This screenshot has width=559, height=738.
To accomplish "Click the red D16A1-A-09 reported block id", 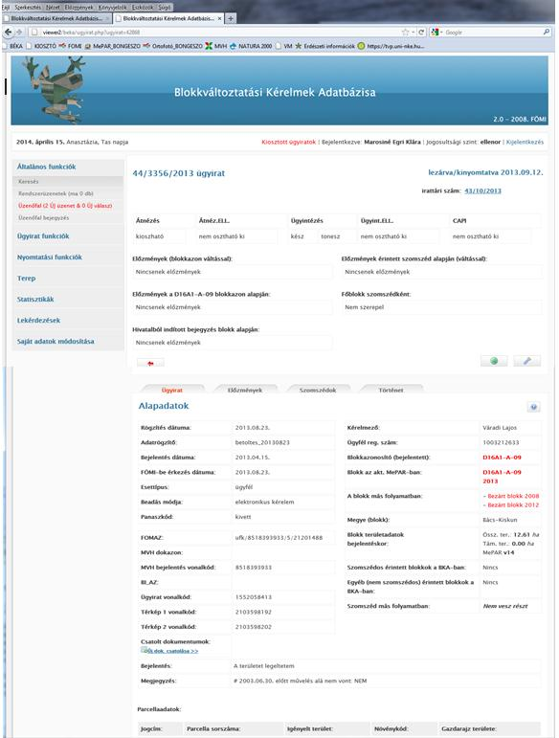I will pos(502,457).
